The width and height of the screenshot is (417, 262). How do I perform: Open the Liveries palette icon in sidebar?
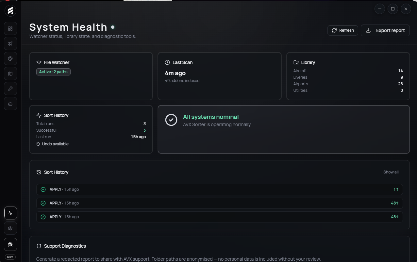(x=10, y=58)
